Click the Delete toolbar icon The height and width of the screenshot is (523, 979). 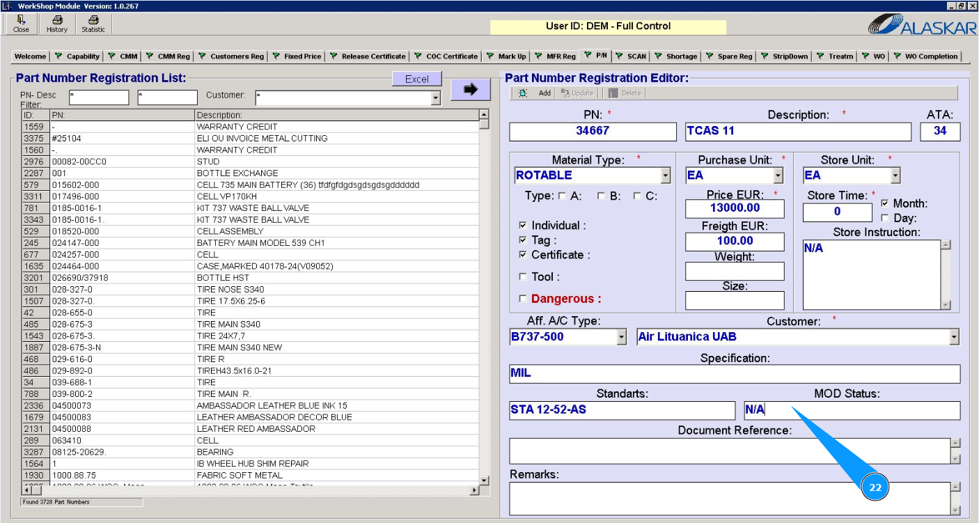(613, 93)
